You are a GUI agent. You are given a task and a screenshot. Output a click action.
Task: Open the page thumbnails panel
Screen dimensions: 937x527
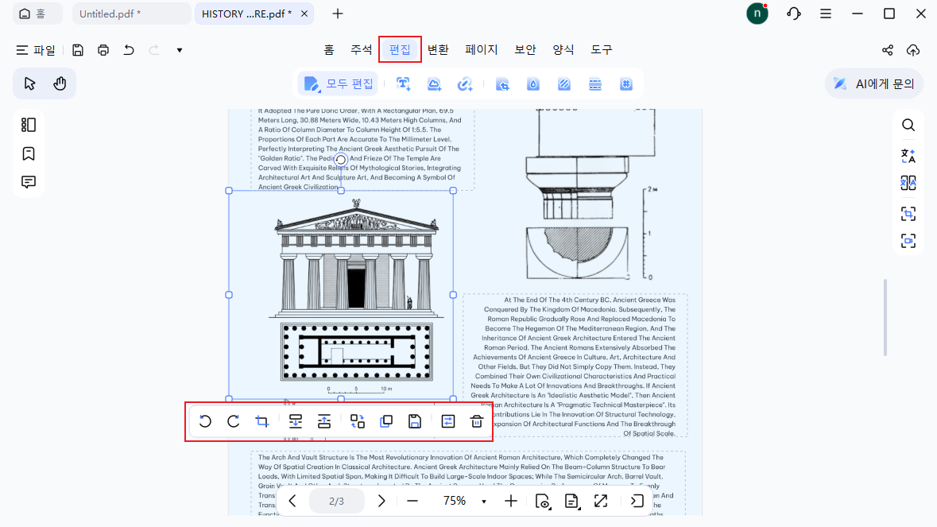(28, 125)
